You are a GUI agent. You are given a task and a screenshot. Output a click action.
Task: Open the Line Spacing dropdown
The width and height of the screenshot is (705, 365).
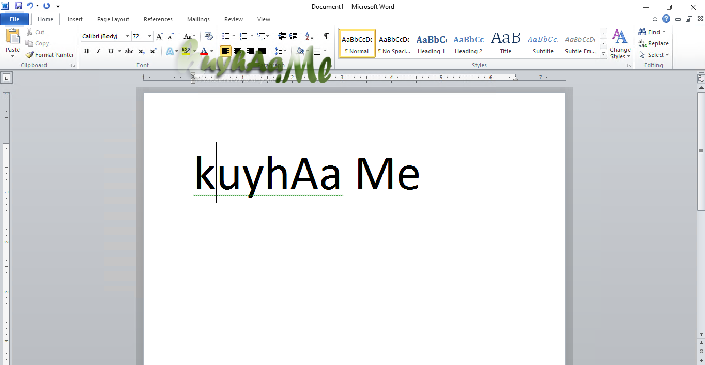(x=281, y=51)
